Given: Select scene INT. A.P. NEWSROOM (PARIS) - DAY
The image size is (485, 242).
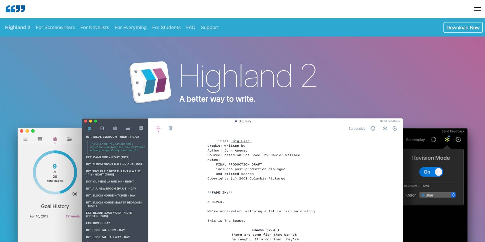Looking at the screenshot, I should coord(111,188).
